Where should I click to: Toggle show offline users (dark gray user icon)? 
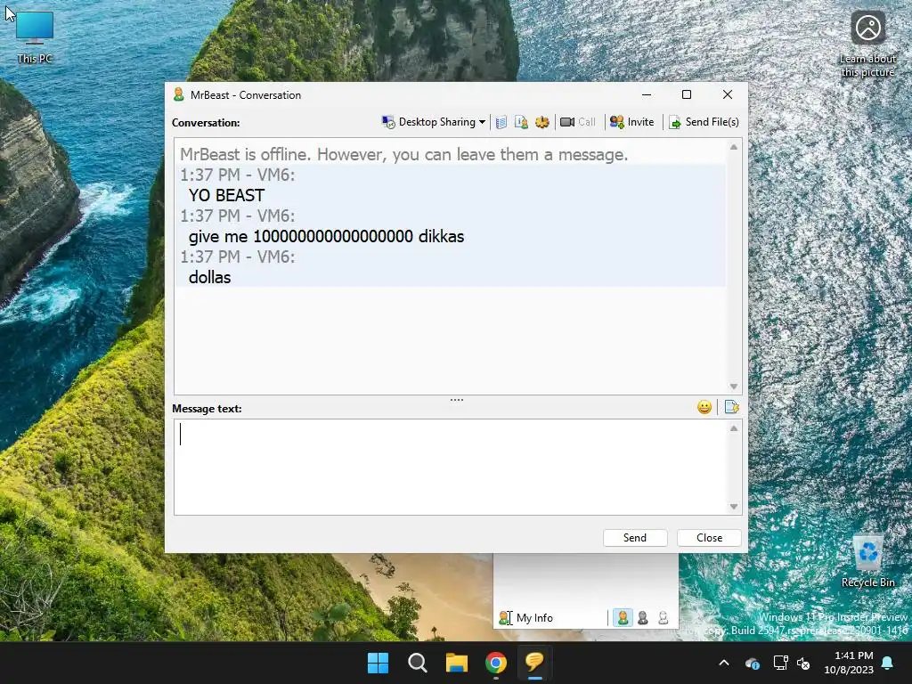(643, 618)
